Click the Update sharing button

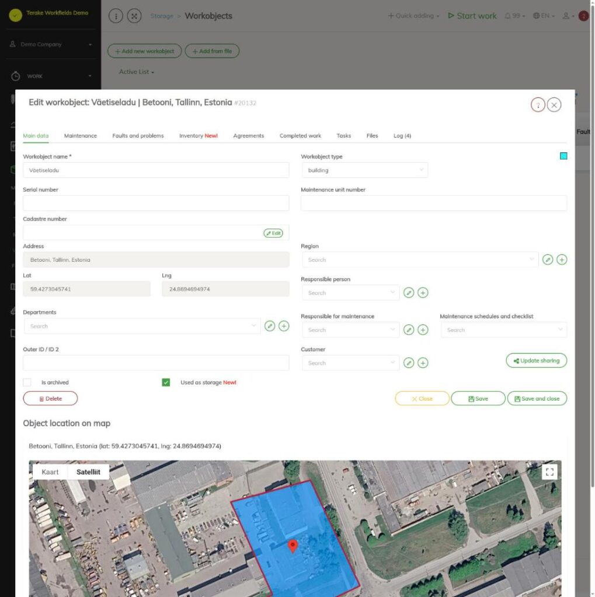[x=536, y=360]
